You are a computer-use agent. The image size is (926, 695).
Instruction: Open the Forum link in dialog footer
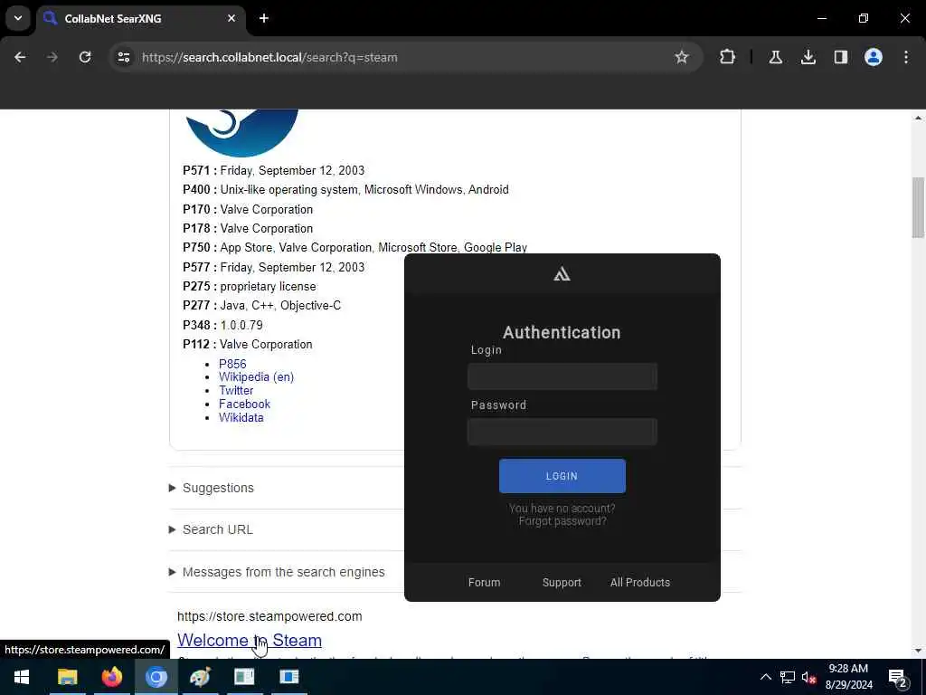[x=485, y=582]
